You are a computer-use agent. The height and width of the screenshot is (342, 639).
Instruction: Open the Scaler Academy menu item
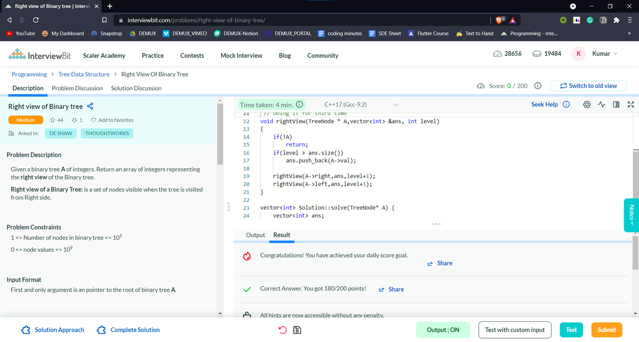(104, 55)
